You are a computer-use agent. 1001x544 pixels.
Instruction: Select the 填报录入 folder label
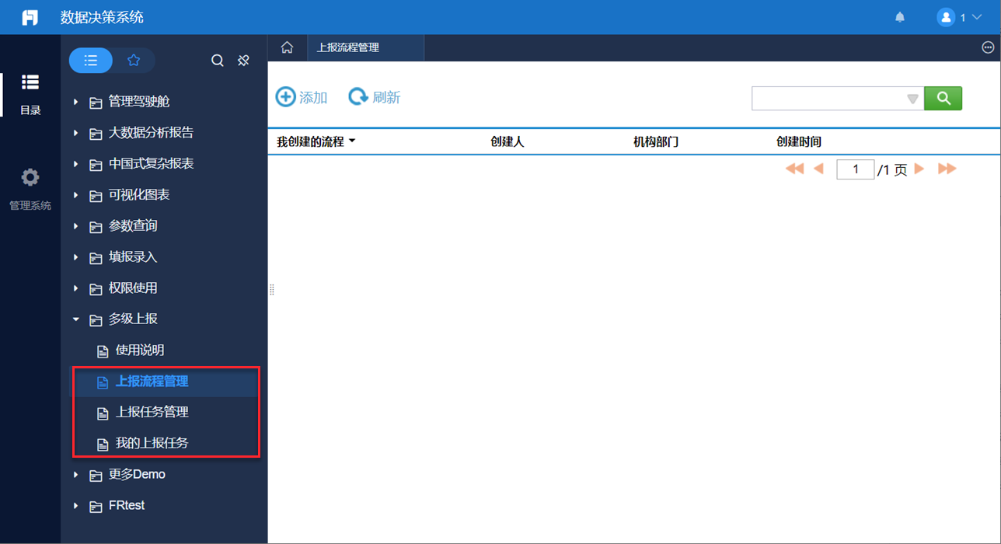coord(133,257)
